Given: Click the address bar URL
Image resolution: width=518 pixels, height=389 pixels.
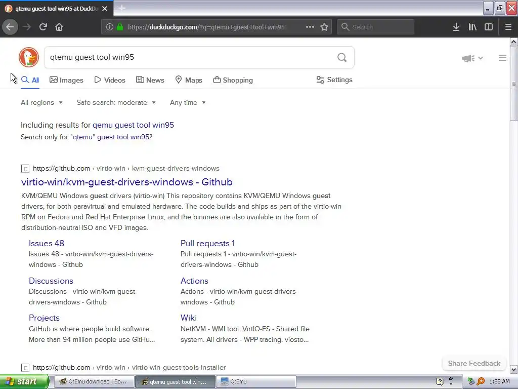Looking at the screenshot, I should click(x=207, y=27).
